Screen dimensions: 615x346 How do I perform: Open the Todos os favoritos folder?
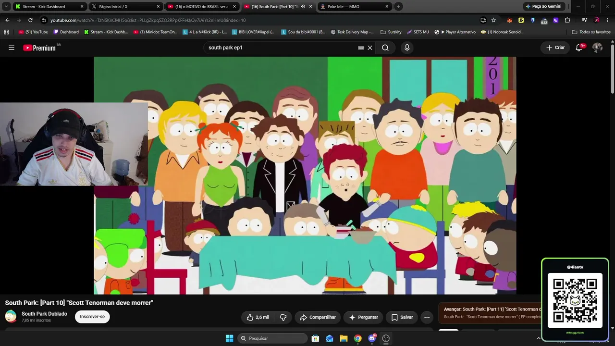tap(591, 32)
